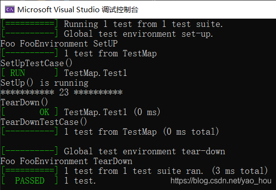Click the 'Global test environment set-up' line
The height and width of the screenshot is (190, 276).
click(138, 34)
